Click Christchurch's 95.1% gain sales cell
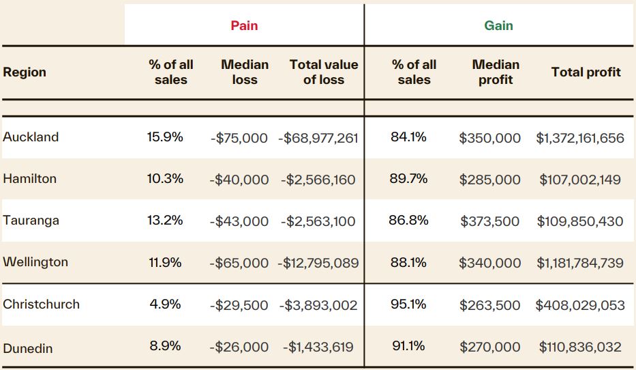The width and height of the screenshot is (636, 370). click(409, 304)
